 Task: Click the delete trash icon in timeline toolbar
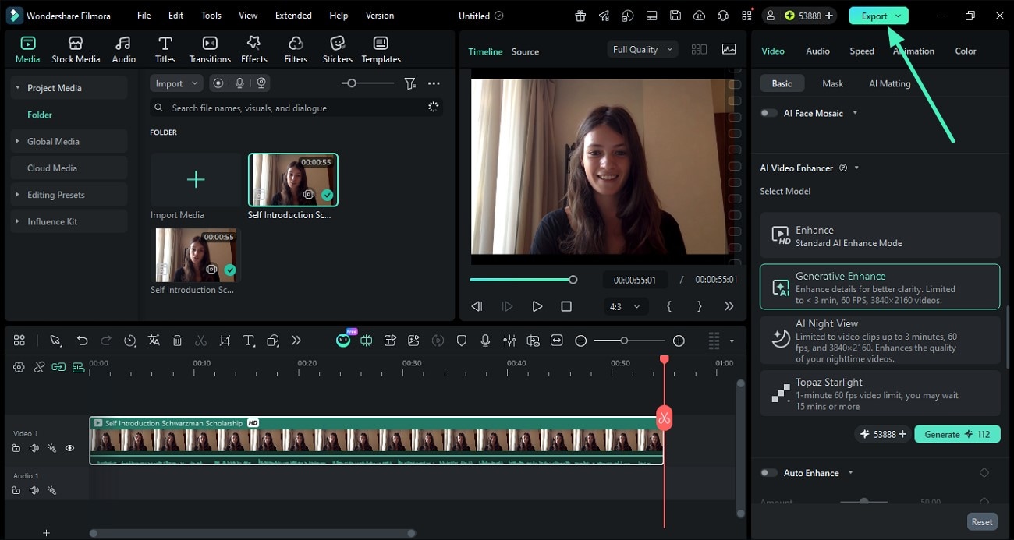coord(177,341)
